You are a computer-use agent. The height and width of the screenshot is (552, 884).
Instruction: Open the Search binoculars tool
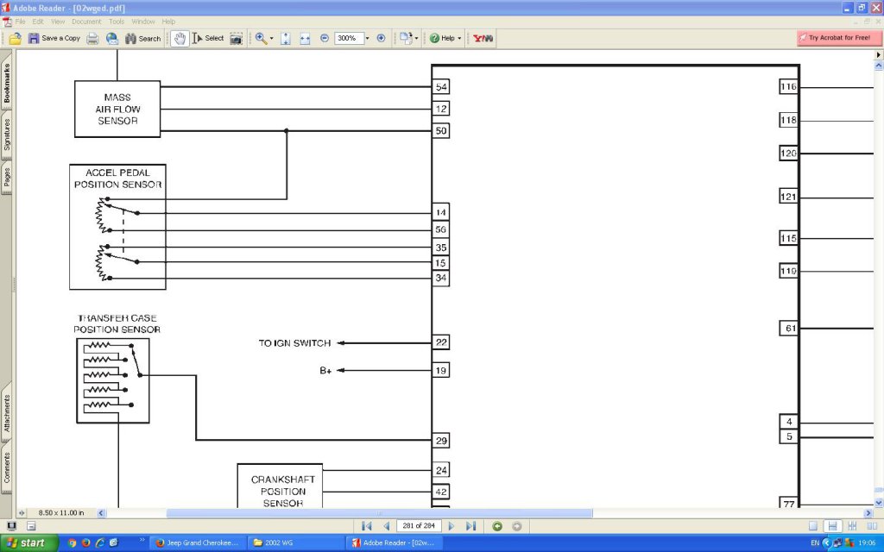[x=143, y=38]
